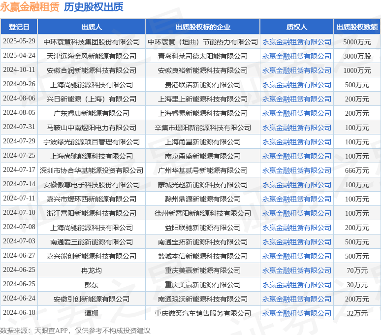Open the 永赢金融租赁有限公司 link in the 2024-07-10 row

click(297, 213)
